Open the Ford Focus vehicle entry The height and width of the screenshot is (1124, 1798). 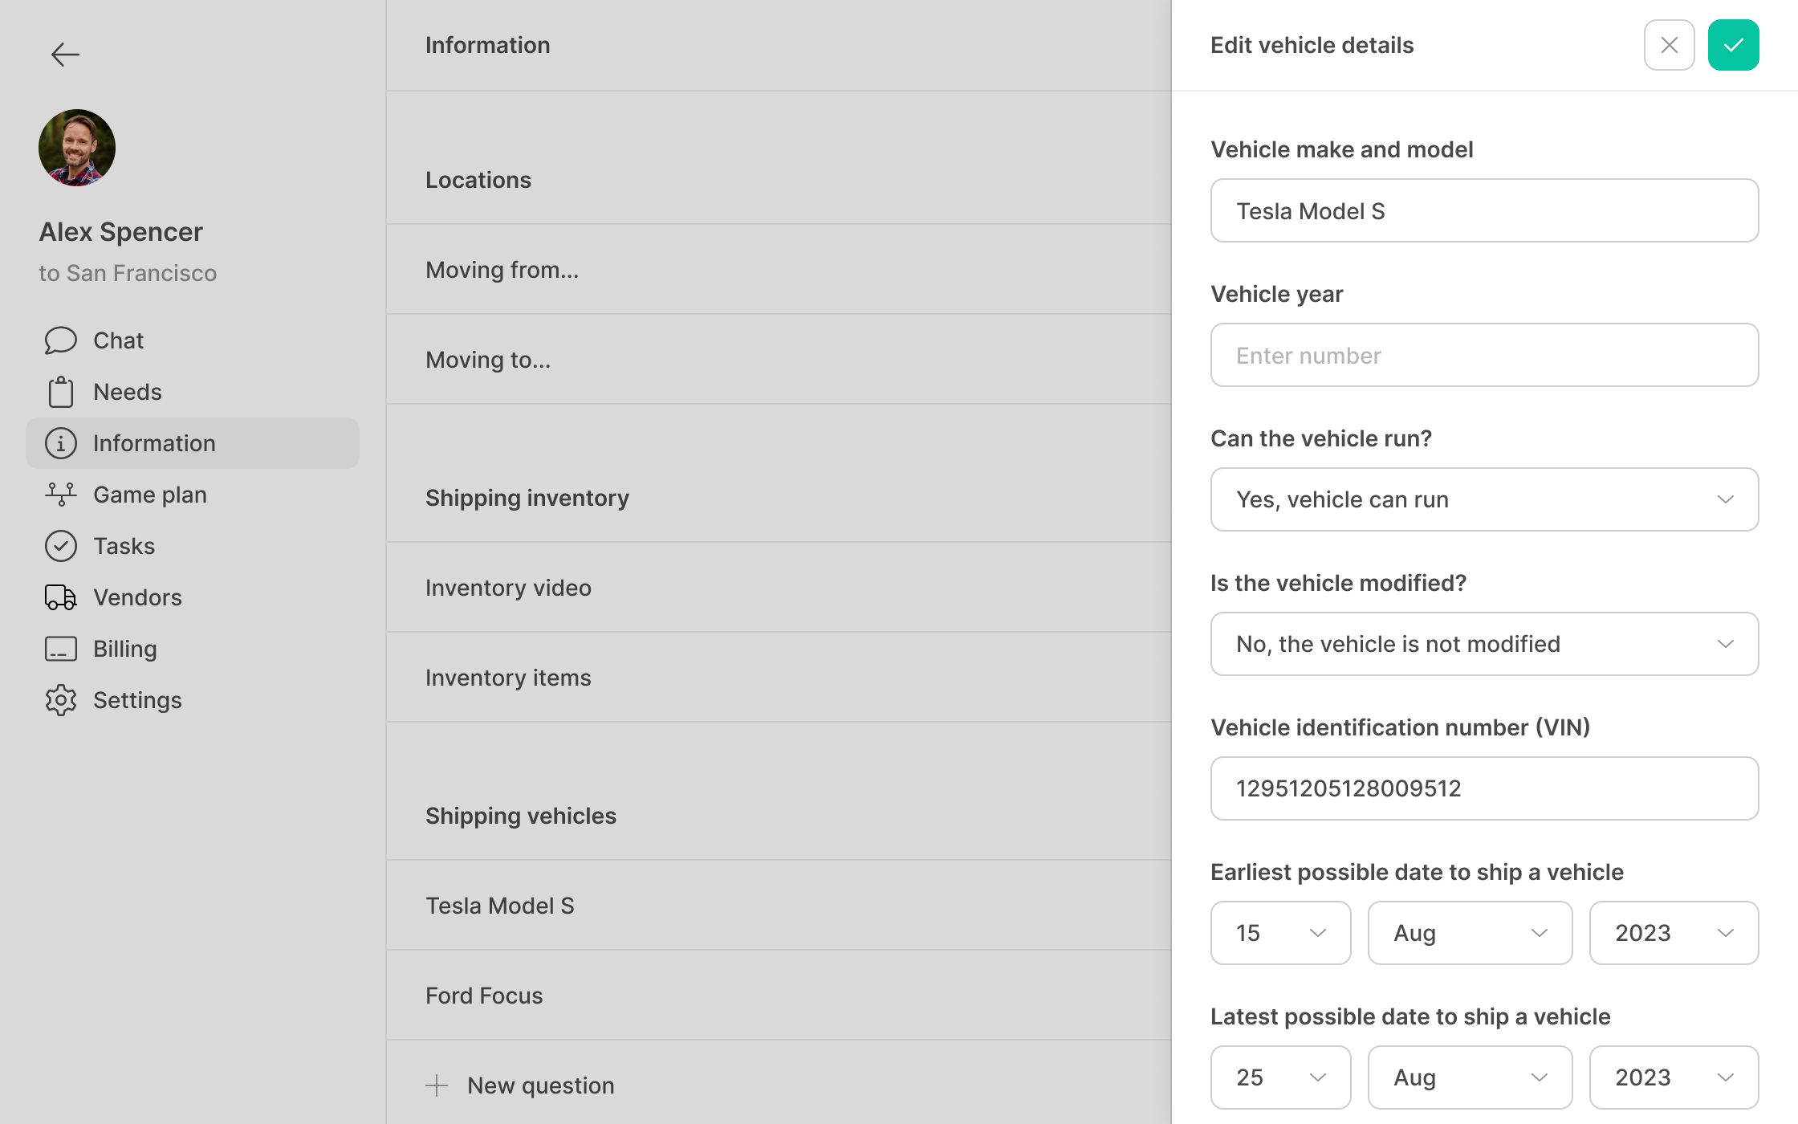[484, 996]
